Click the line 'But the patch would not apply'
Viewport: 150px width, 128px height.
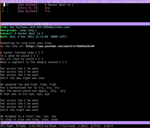coord(33,91)
